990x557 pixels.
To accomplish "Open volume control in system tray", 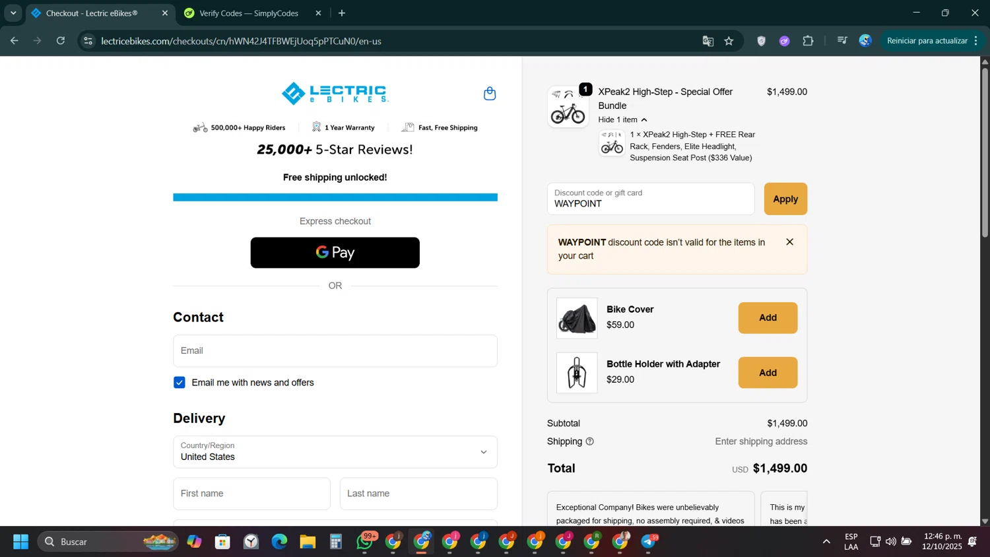I will pos(891,542).
